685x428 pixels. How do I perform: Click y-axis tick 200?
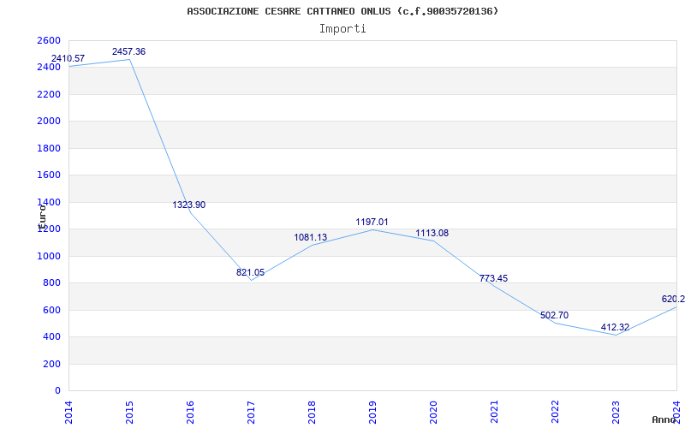(52, 365)
